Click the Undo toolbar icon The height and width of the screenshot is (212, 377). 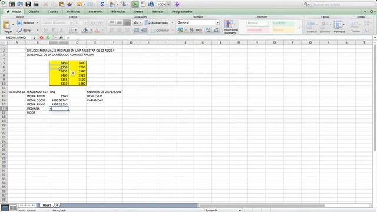click(79, 4)
